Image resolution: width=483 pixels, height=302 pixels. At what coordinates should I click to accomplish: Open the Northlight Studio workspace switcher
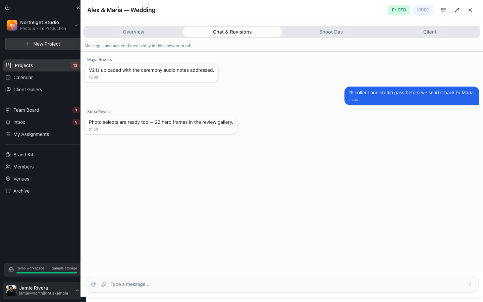43,25
